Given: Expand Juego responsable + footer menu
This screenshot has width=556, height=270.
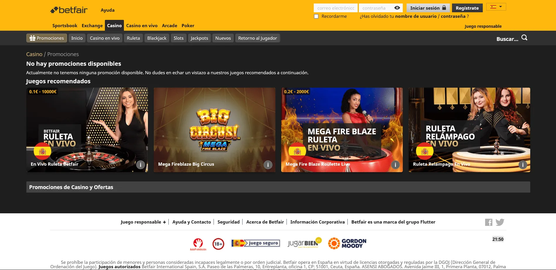Looking at the screenshot, I should [x=143, y=222].
